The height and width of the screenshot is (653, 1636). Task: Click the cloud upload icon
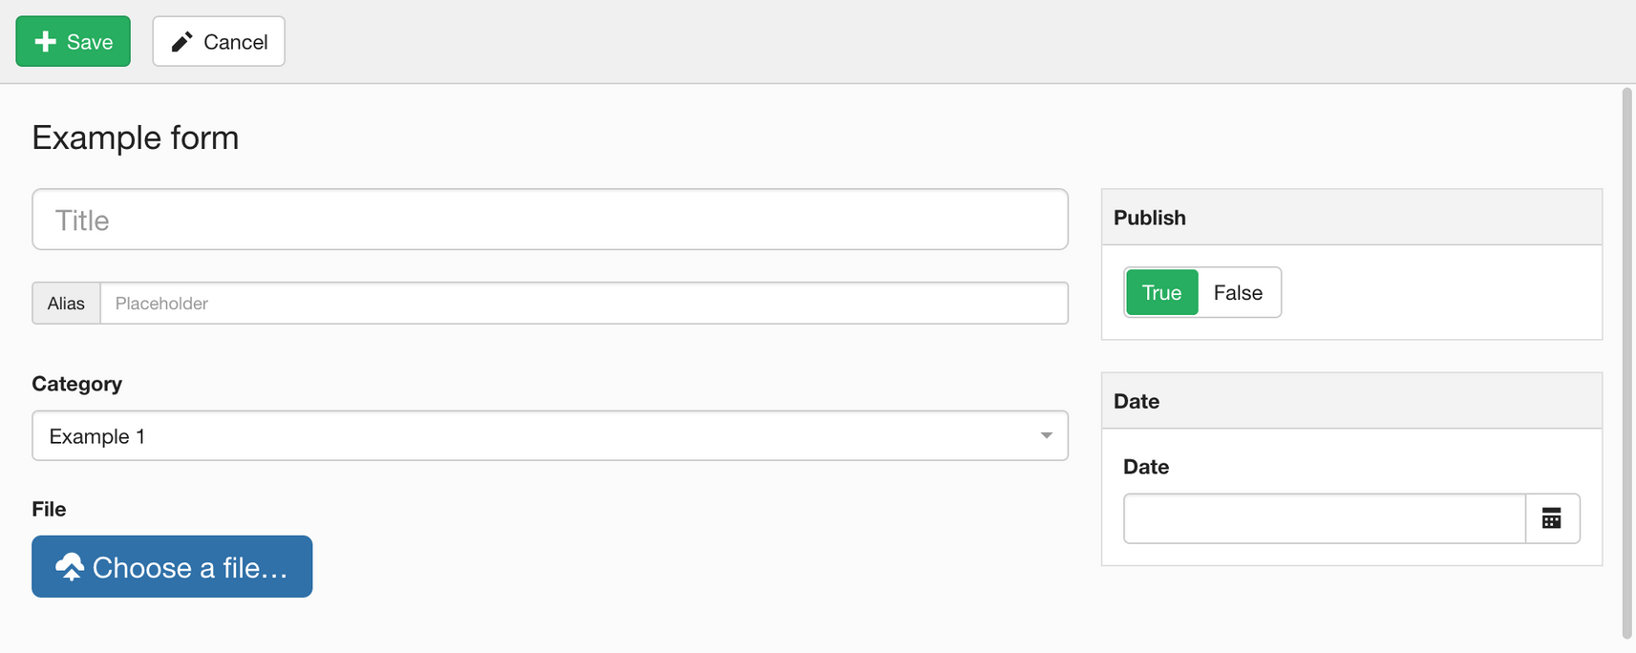70,567
